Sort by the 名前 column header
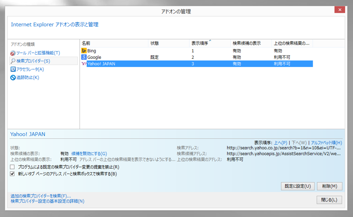 pos(114,43)
